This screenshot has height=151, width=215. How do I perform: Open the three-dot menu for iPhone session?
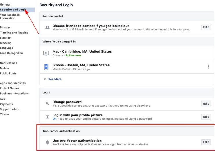209,66
